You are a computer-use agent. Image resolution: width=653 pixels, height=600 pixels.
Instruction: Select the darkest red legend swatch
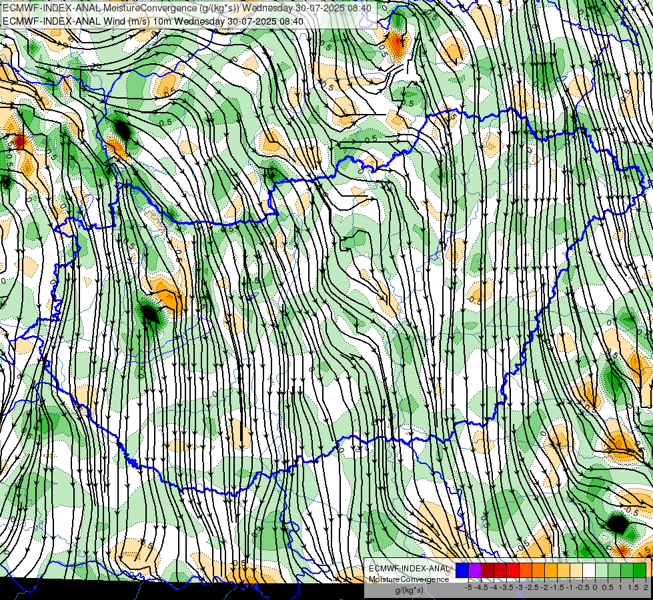[x=488, y=571]
